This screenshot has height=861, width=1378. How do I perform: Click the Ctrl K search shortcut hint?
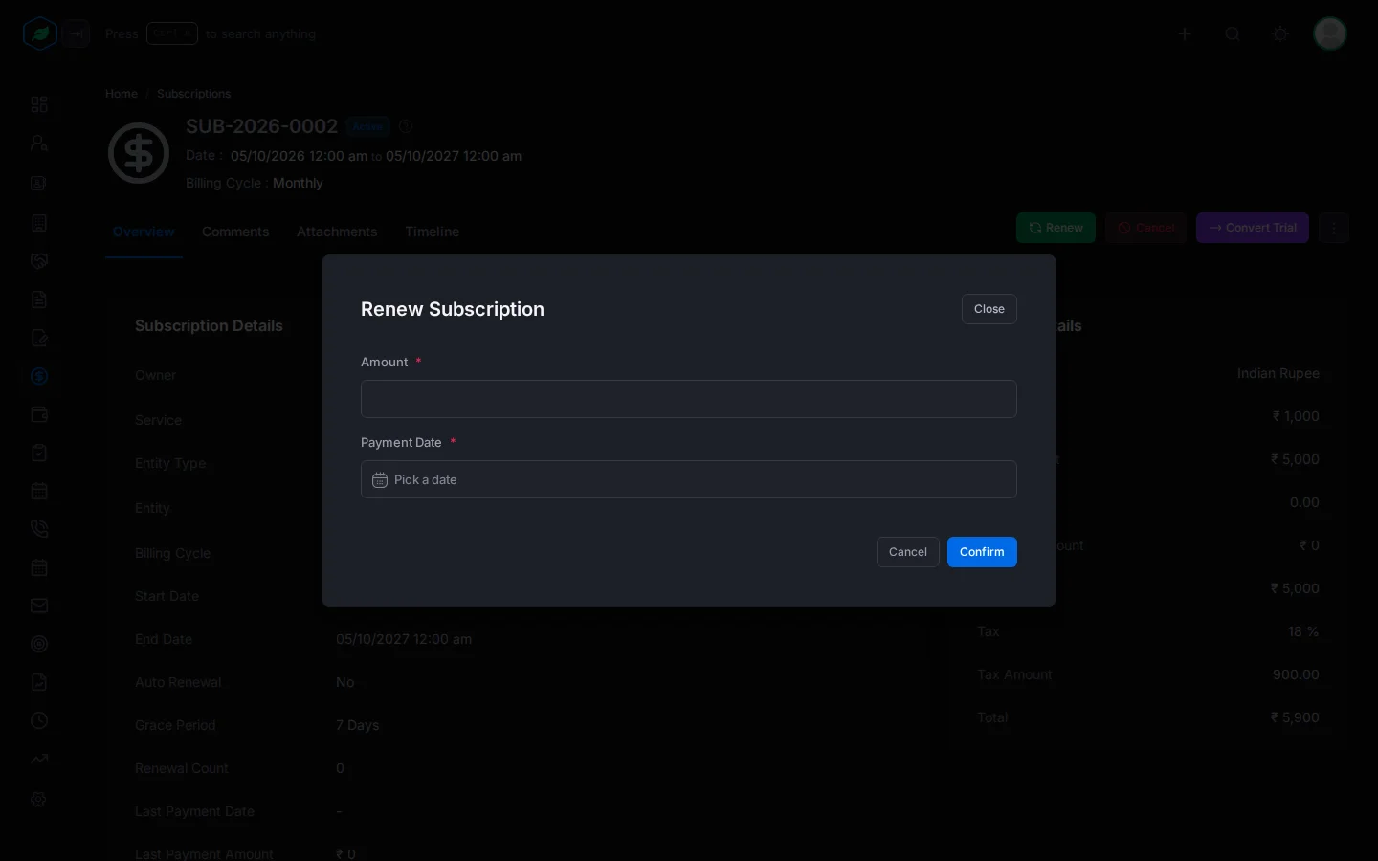tap(172, 33)
